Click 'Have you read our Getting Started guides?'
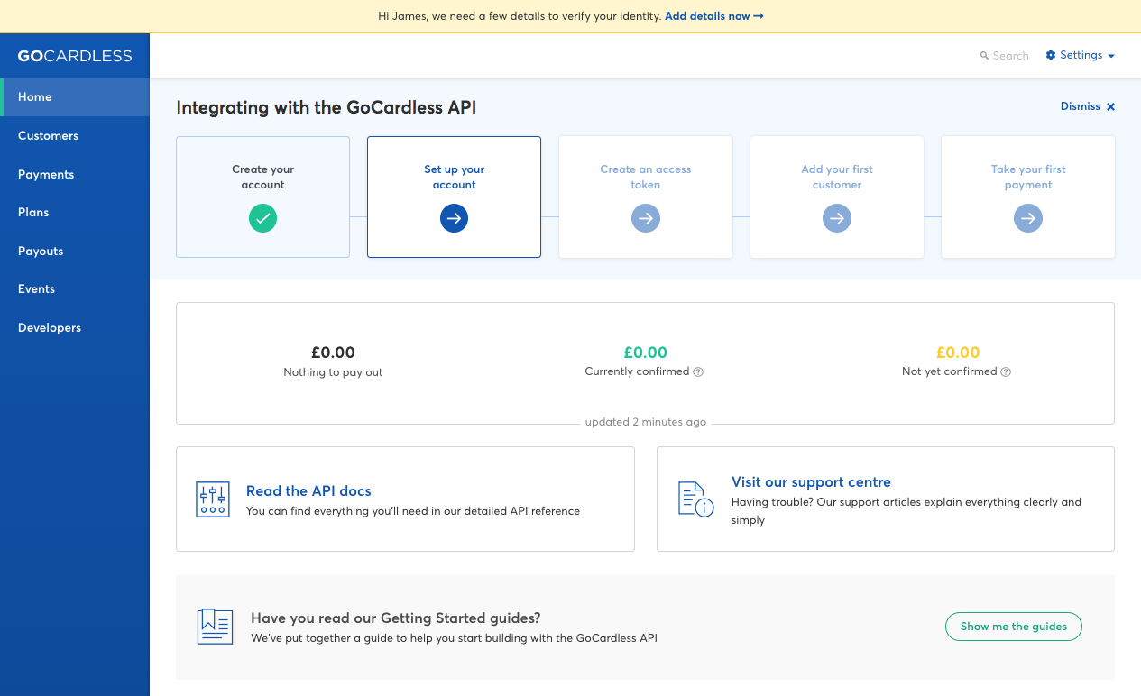 pyautogui.click(x=396, y=618)
